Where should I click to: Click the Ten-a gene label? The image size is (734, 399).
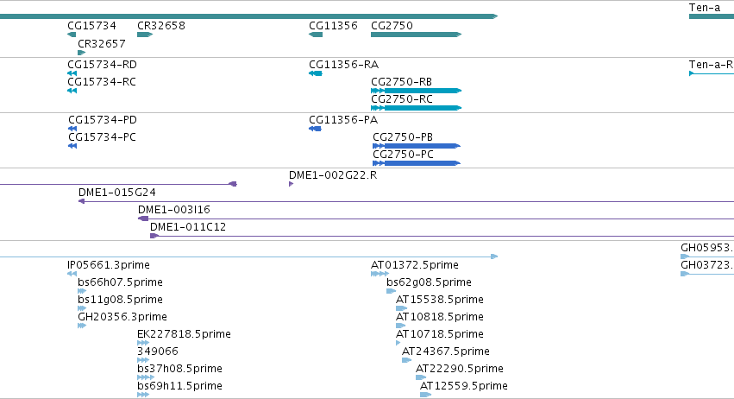tap(705, 8)
